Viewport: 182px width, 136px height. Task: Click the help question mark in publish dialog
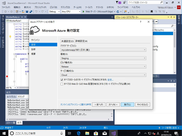[x=141, y=22]
